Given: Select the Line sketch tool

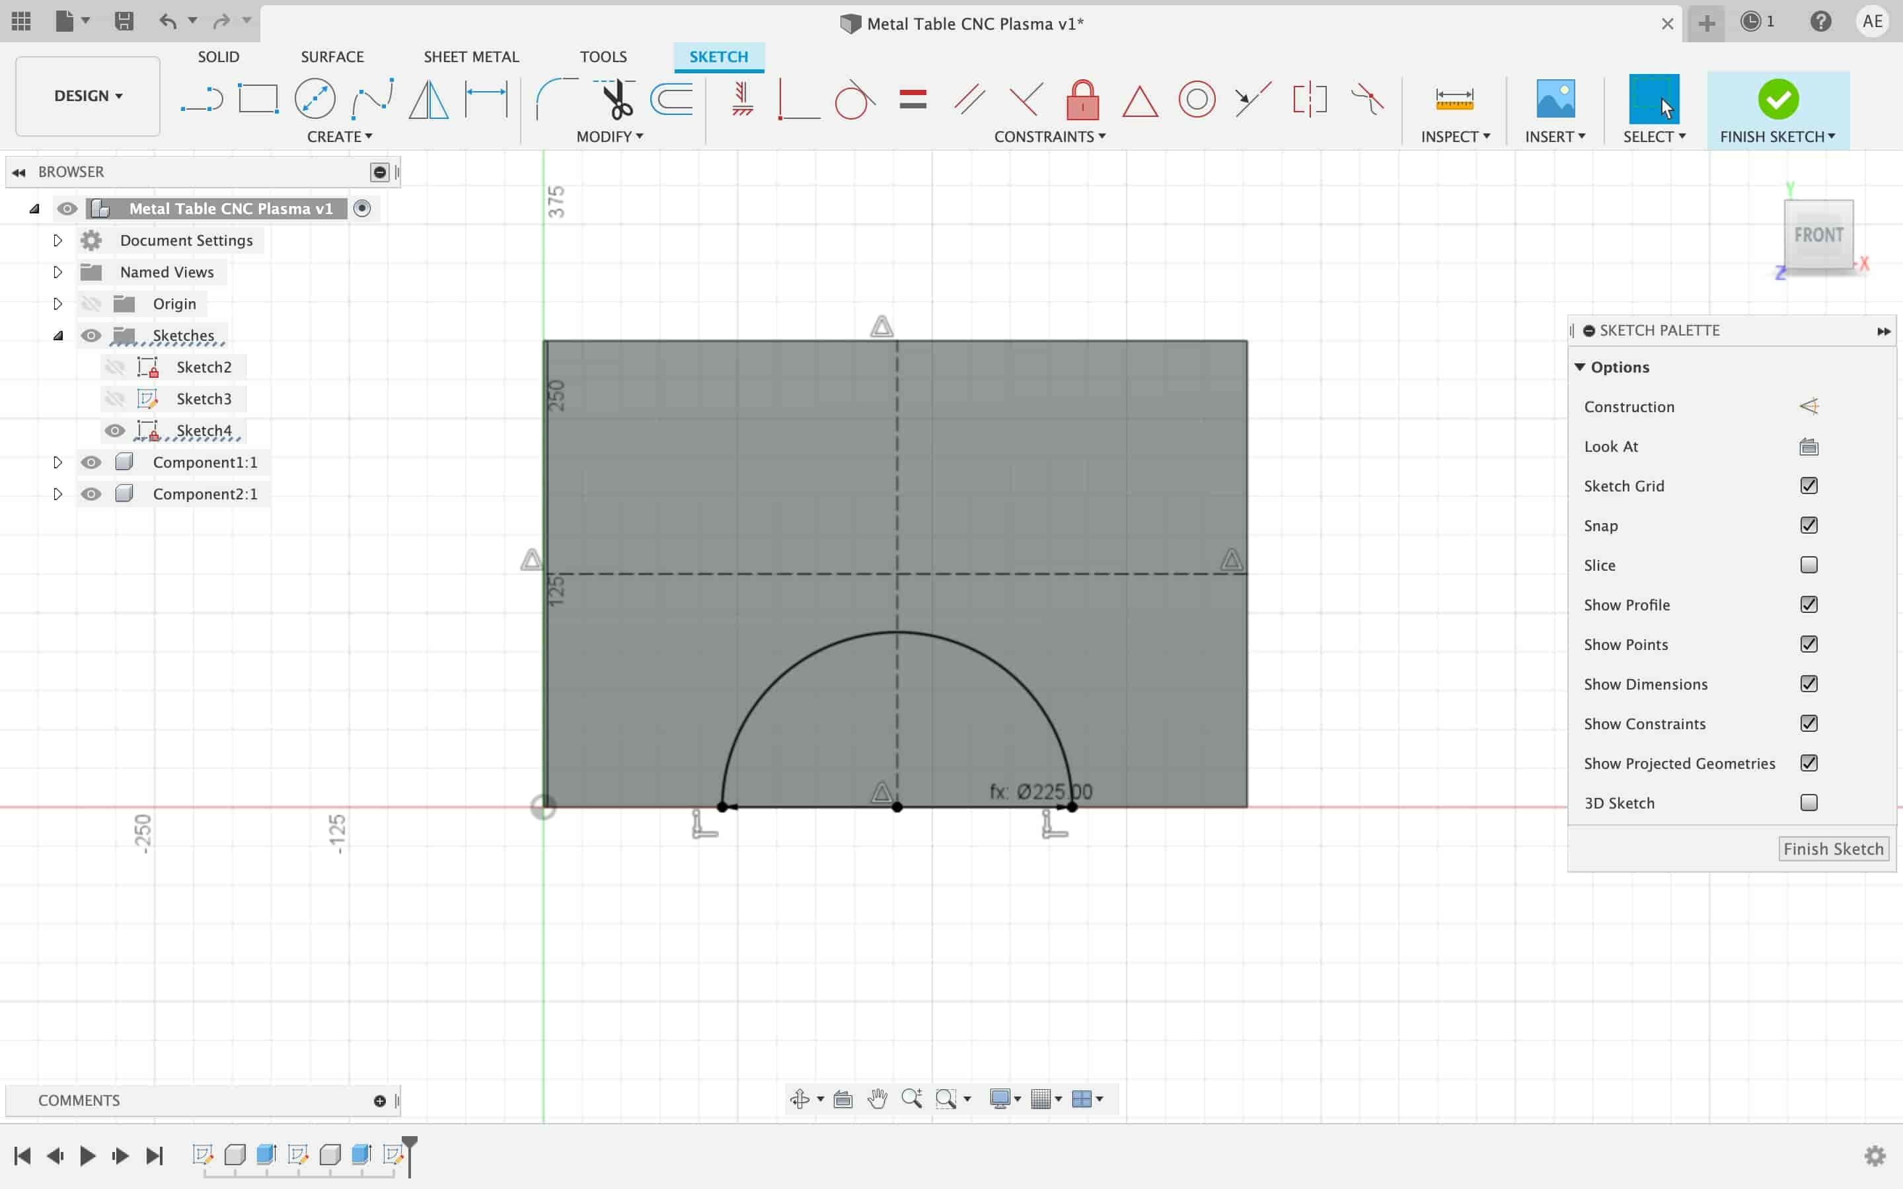Looking at the screenshot, I should click(202, 97).
